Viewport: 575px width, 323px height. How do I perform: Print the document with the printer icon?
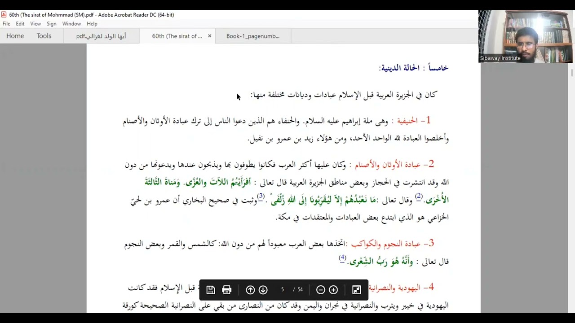coord(227,290)
